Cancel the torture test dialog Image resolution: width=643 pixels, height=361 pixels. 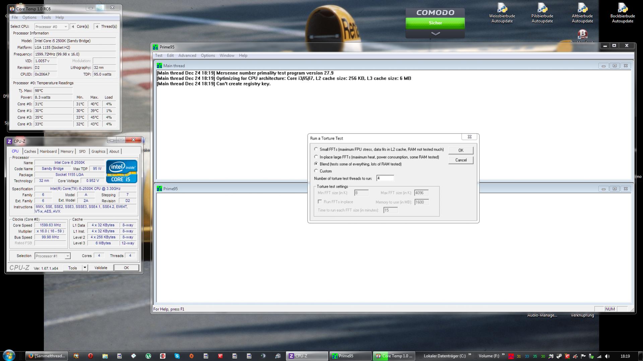coord(461,160)
